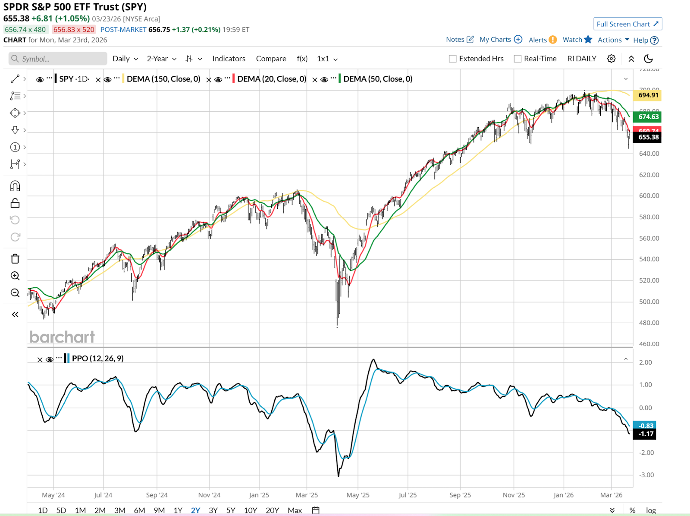
Task: Hide the DEMA (150, Close, 0) line
Action: click(108, 80)
